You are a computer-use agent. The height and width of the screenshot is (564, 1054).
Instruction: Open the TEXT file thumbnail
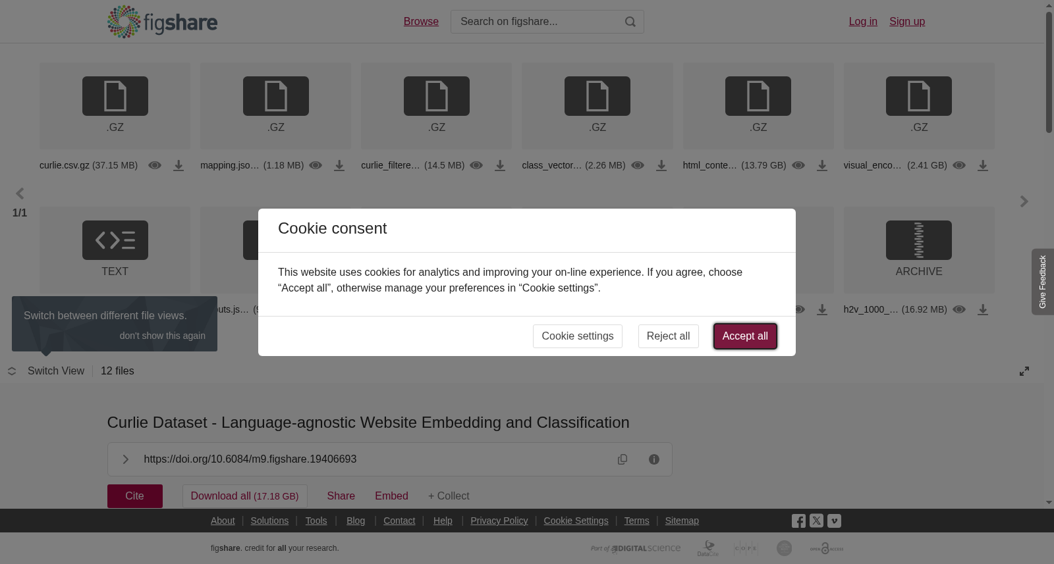coord(115,250)
